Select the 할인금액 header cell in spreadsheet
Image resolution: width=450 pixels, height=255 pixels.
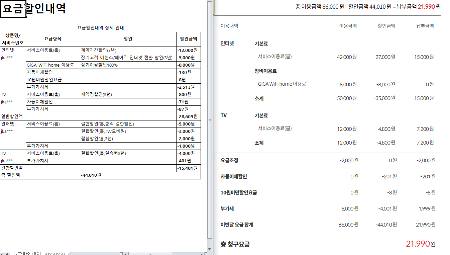point(188,39)
